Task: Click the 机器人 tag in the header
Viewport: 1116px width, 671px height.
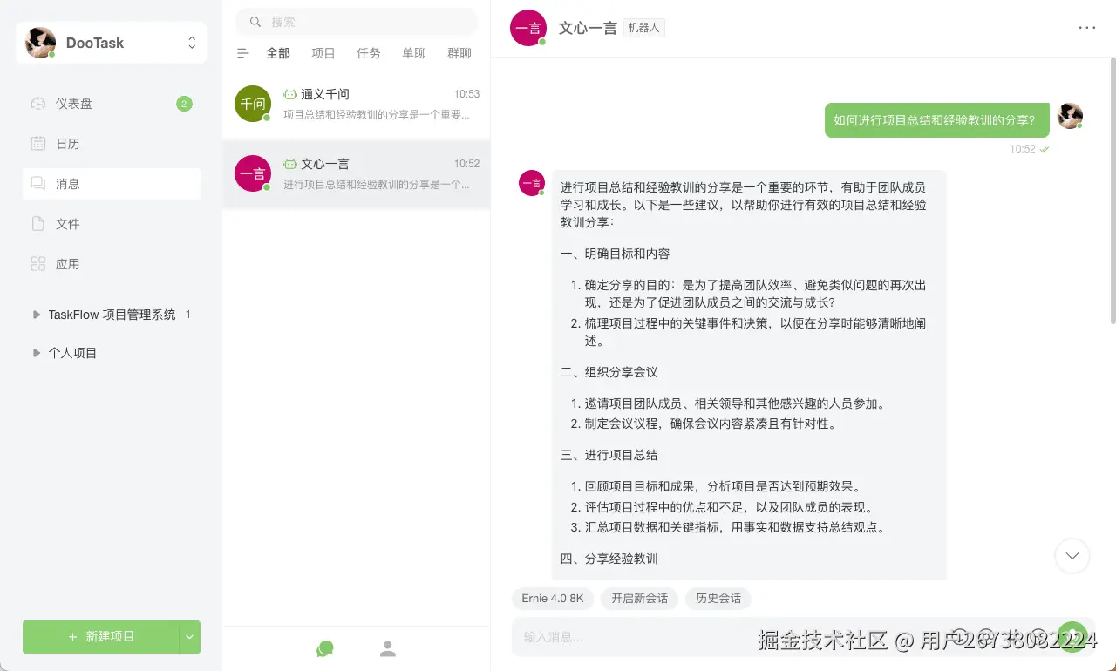Action: tap(644, 28)
